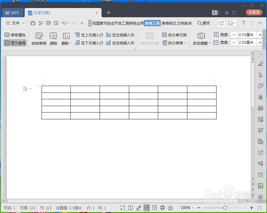Toggle full screen view in status bar
267x213 pixels.
coord(123,208)
